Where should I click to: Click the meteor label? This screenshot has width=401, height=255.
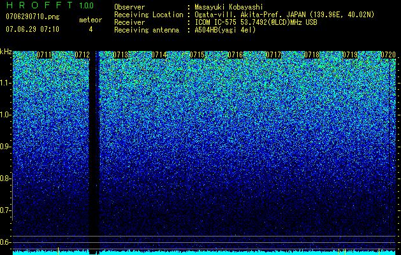(x=91, y=20)
